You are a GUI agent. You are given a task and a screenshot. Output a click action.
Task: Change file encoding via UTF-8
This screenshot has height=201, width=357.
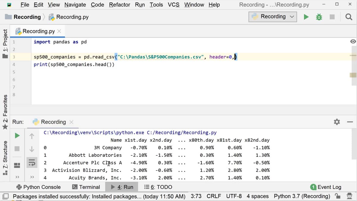click(233, 196)
